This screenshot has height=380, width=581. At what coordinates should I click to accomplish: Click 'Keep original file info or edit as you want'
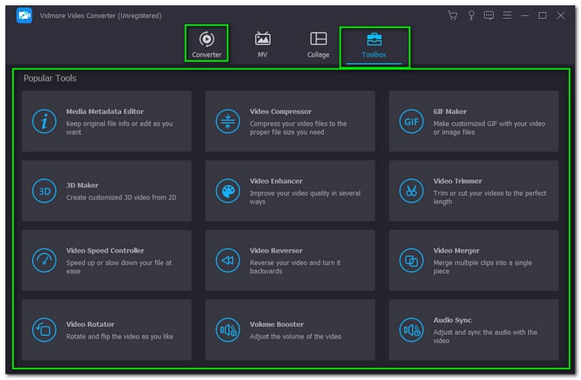point(119,128)
